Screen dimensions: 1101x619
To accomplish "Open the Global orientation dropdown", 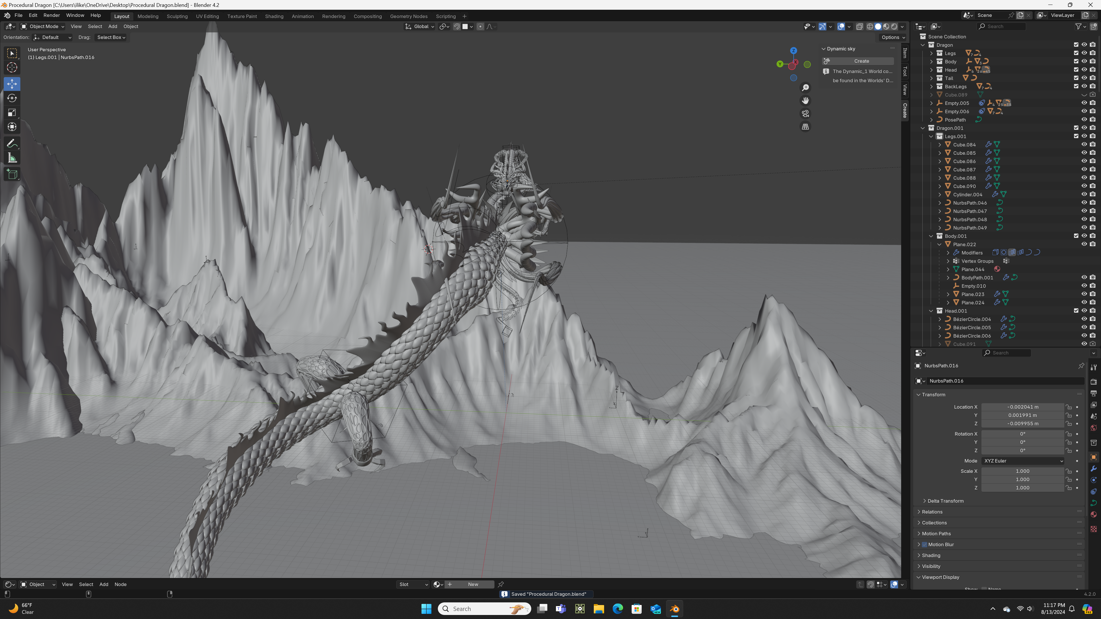I will [419, 26].
